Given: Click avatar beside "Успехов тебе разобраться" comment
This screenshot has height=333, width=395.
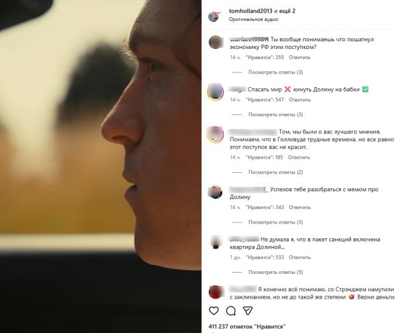Looking at the screenshot, I should point(215,192).
